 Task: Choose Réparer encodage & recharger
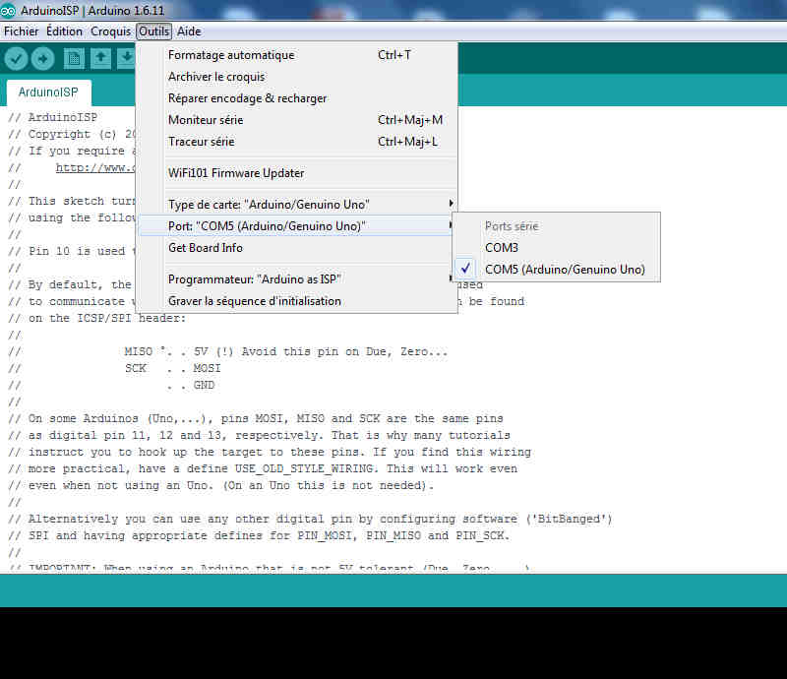coord(297,98)
